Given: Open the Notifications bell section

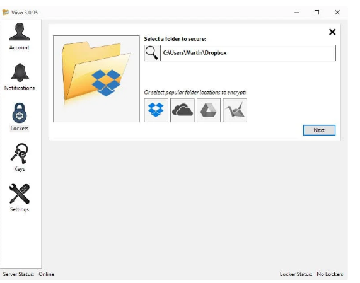Looking at the screenshot, I should click(x=20, y=77).
